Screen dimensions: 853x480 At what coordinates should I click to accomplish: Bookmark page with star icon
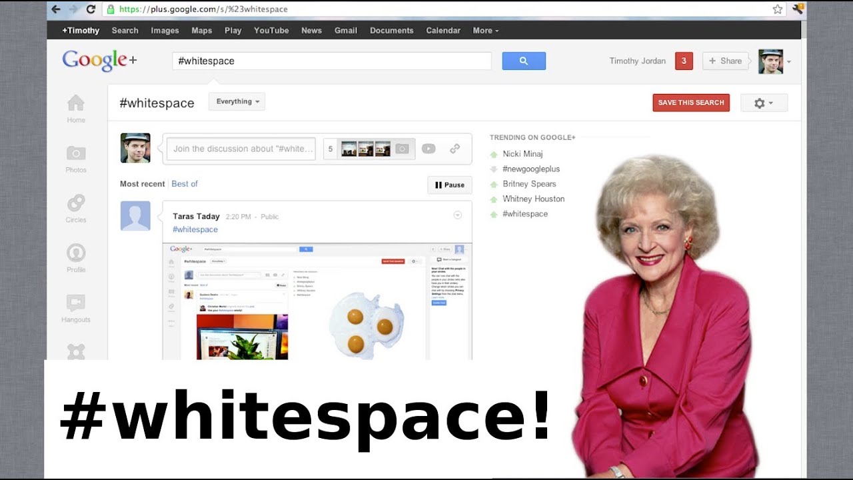coord(778,9)
